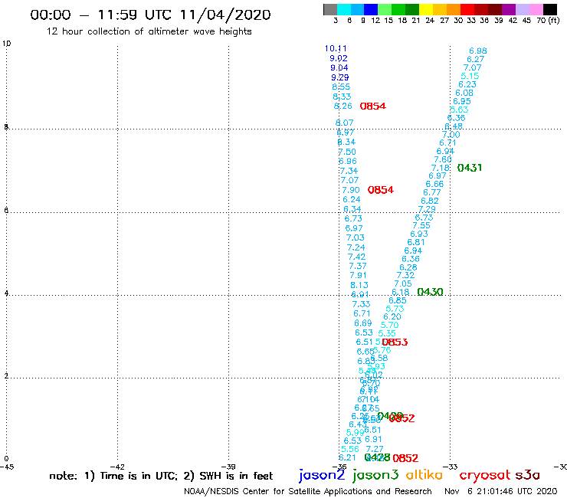This screenshot has height=498, width=567.
Task: Click the lavender legend swatch
Action: tap(522, 9)
